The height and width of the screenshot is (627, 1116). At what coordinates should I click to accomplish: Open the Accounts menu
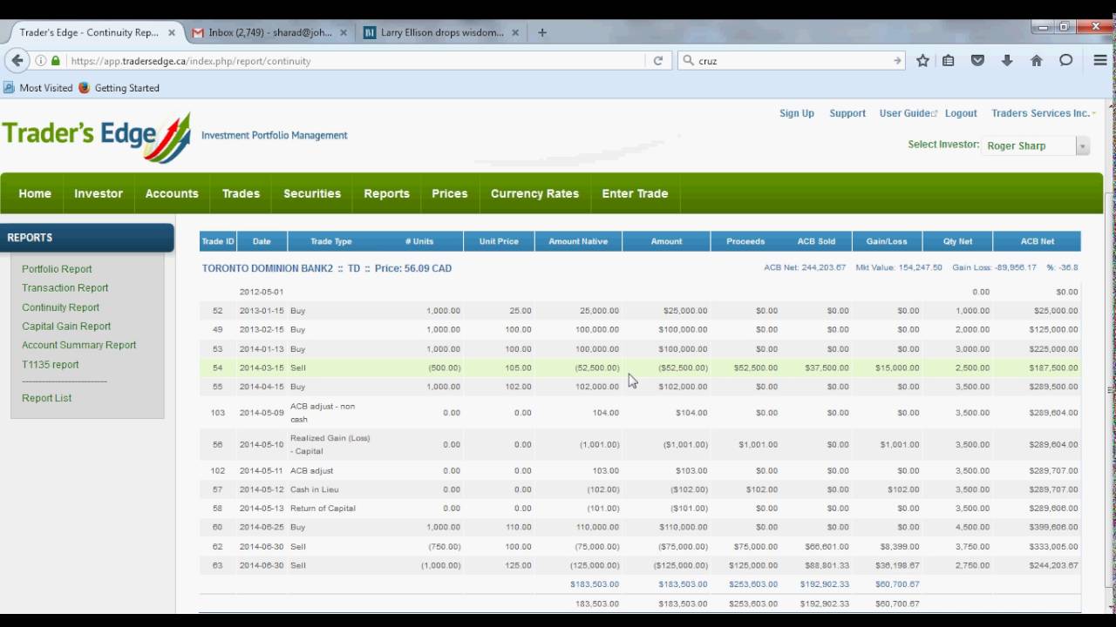point(172,193)
